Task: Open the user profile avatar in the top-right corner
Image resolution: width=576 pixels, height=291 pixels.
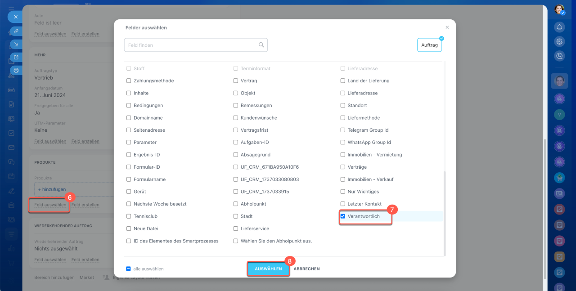Action: 559,9
